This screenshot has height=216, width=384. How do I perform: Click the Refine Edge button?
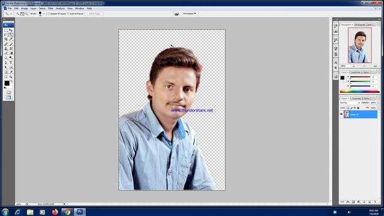tap(95, 14)
